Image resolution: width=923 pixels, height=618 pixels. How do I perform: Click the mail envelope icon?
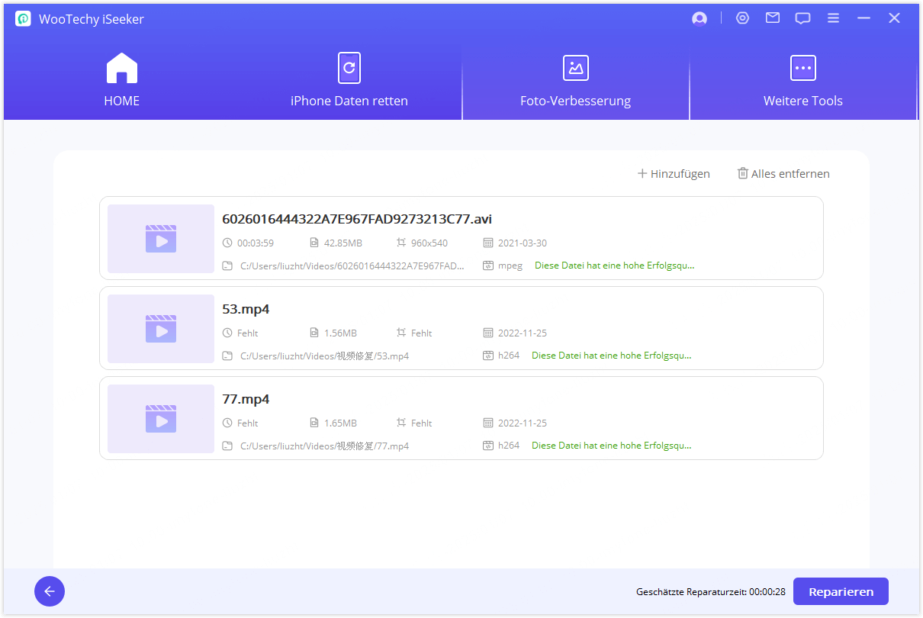click(773, 18)
